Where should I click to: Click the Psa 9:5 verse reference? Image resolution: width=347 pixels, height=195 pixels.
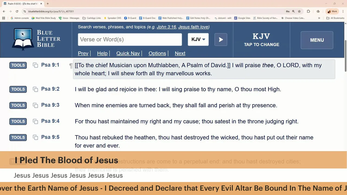(50, 137)
